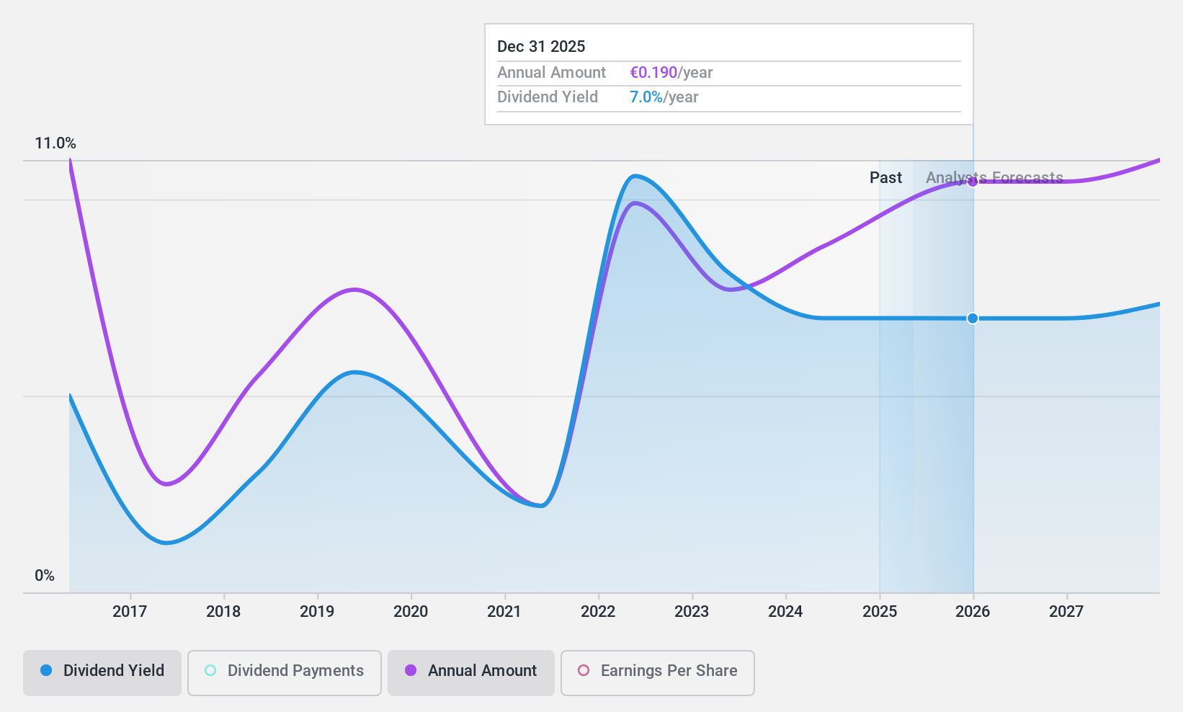Enable the Earnings Per Share series
Viewport: 1183px width, 712px height.
[658, 673]
